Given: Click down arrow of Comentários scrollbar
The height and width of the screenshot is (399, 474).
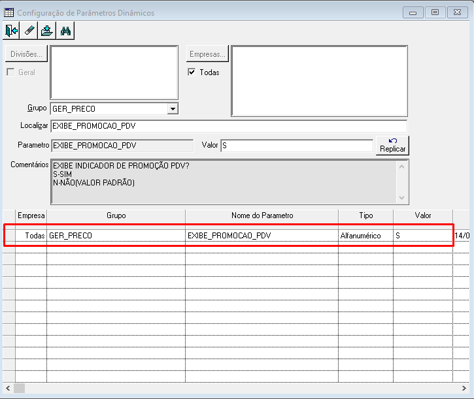Looking at the screenshot, I should [x=401, y=198].
